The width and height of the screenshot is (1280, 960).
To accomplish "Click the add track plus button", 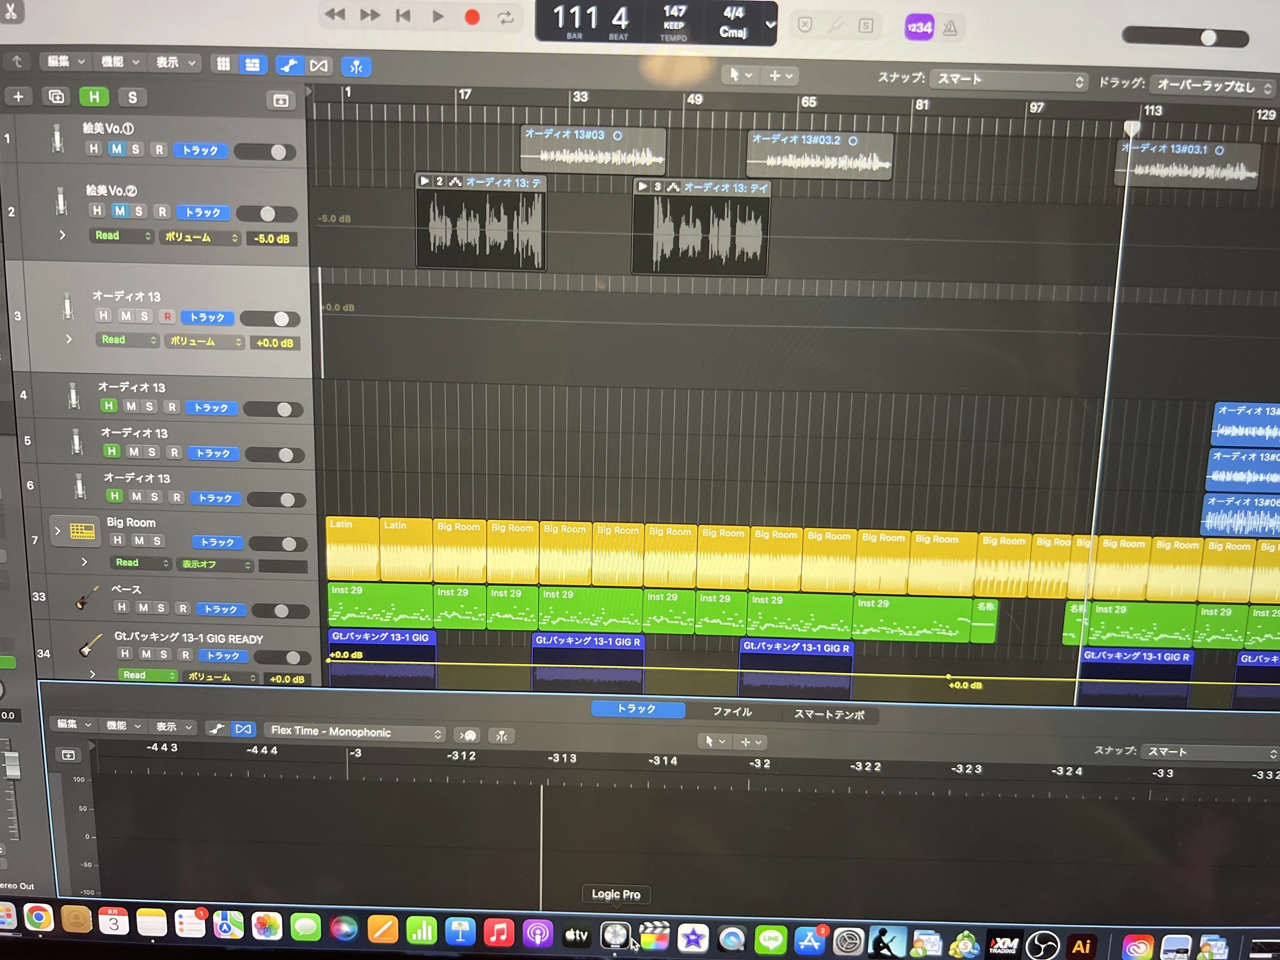I will [x=18, y=96].
